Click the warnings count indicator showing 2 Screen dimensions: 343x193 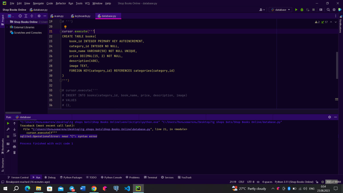pyautogui.click(x=317, y=22)
